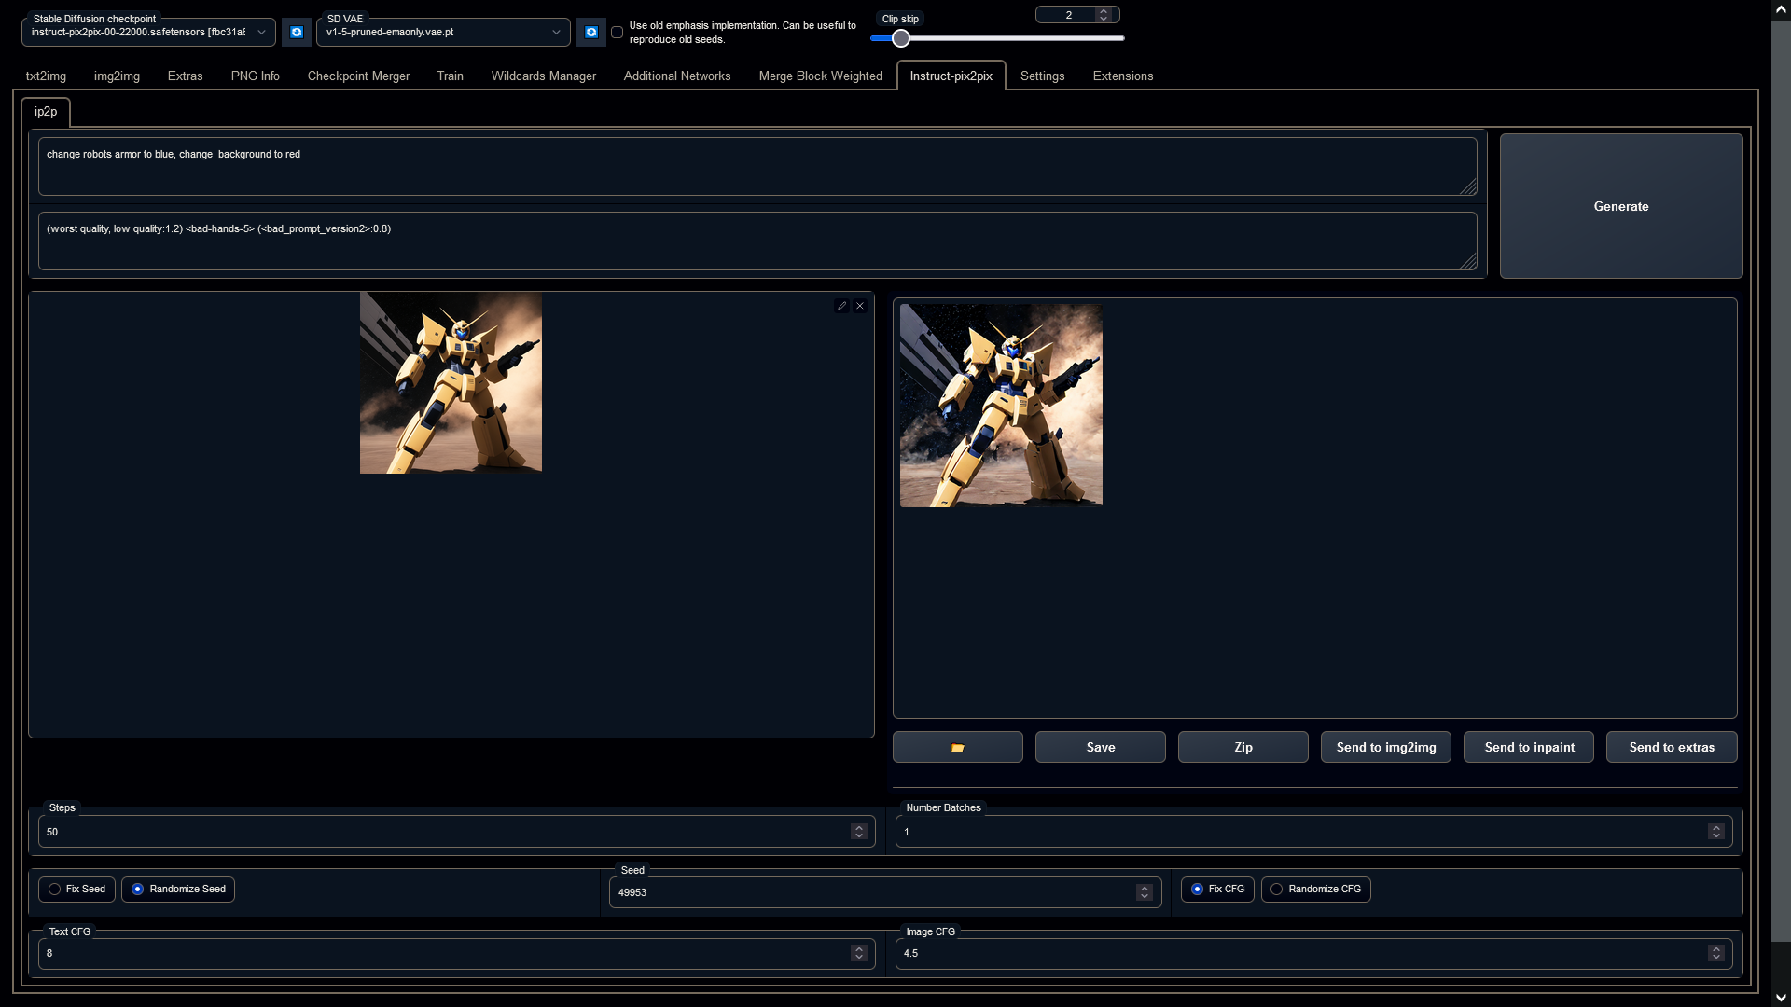Click Send to img2img

1385,747
